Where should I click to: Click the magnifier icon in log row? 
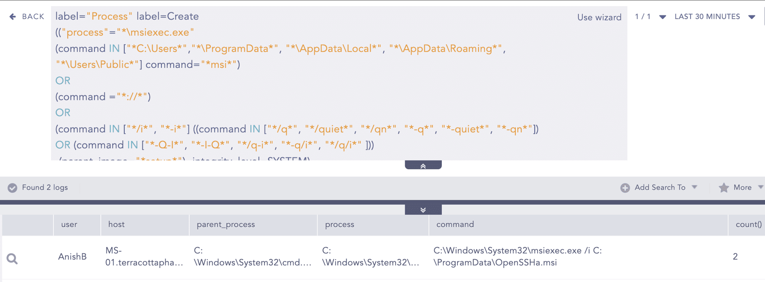tap(12, 259)
